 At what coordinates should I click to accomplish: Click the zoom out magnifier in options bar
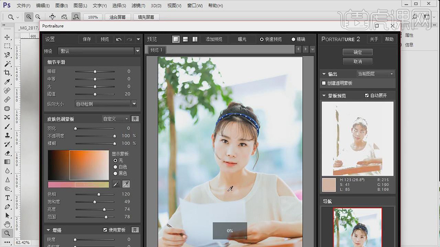[x=38, y=17]
